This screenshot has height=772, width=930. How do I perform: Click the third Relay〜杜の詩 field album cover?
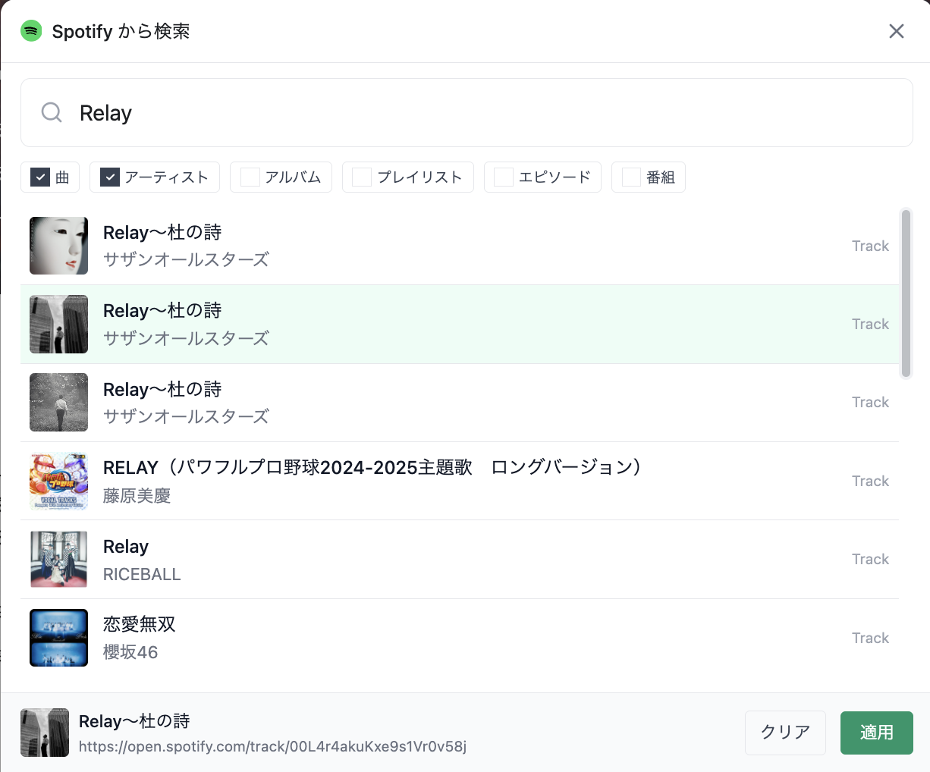[58, 403]
